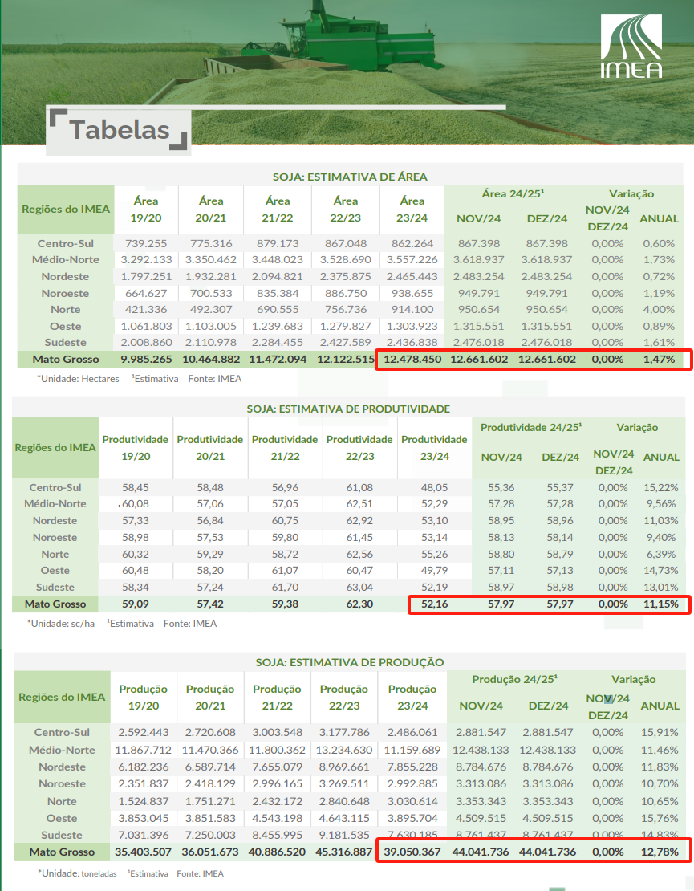Click the 9.985.265 Mato Grosso area total
Viewport: 694px width, 891px height.
tap(145, 360)
